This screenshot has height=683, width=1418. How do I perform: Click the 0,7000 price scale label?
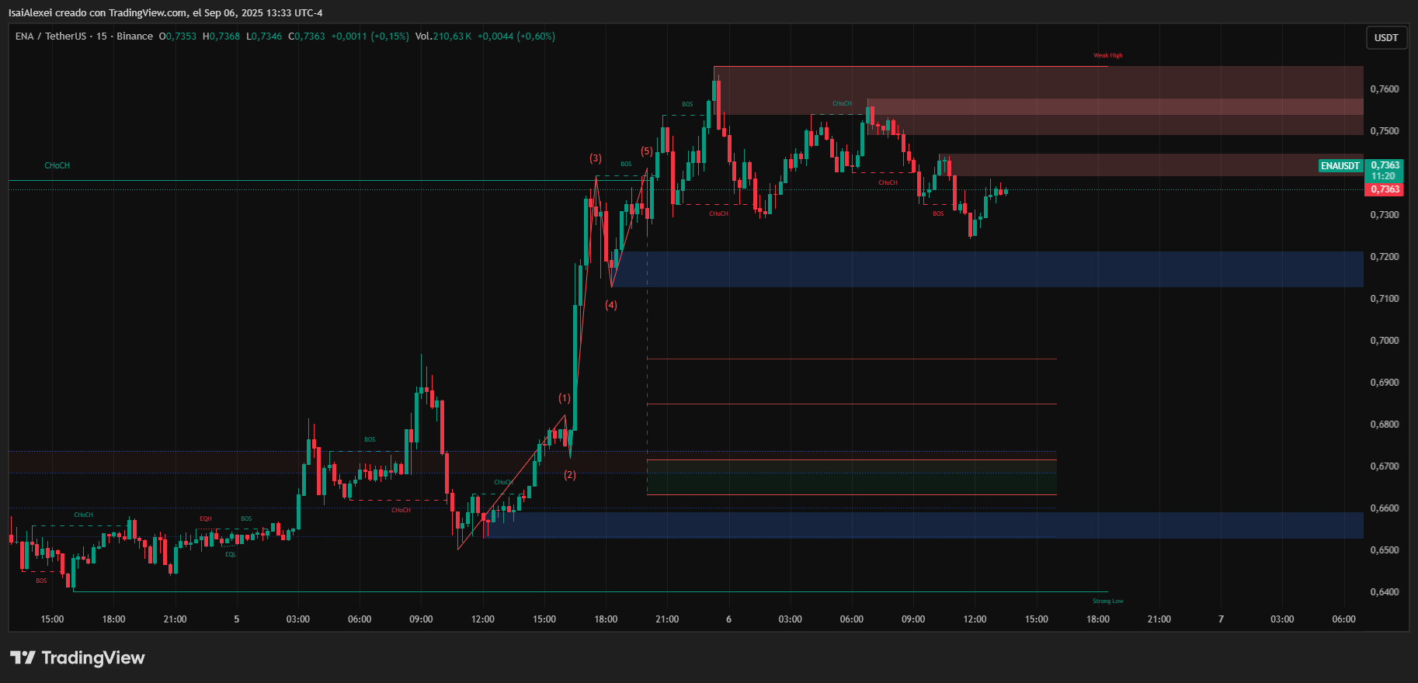pos(1385,341)
